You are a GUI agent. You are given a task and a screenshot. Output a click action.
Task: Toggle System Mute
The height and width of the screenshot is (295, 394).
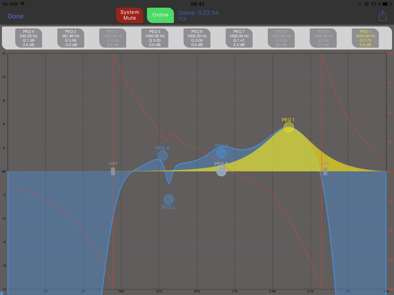click(x=130, y=15)
